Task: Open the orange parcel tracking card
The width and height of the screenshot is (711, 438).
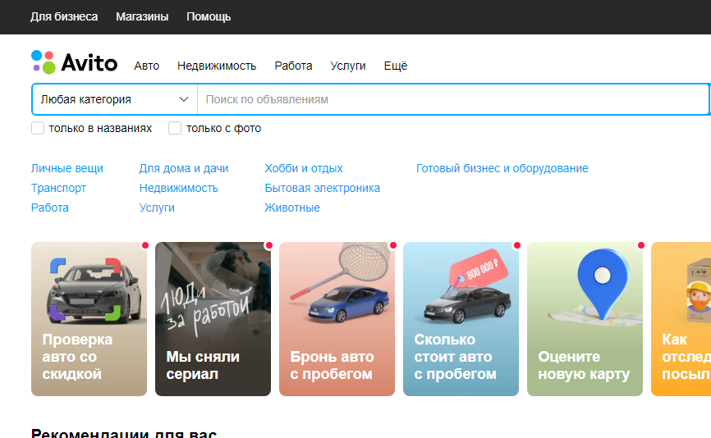Action: (681, 319)
